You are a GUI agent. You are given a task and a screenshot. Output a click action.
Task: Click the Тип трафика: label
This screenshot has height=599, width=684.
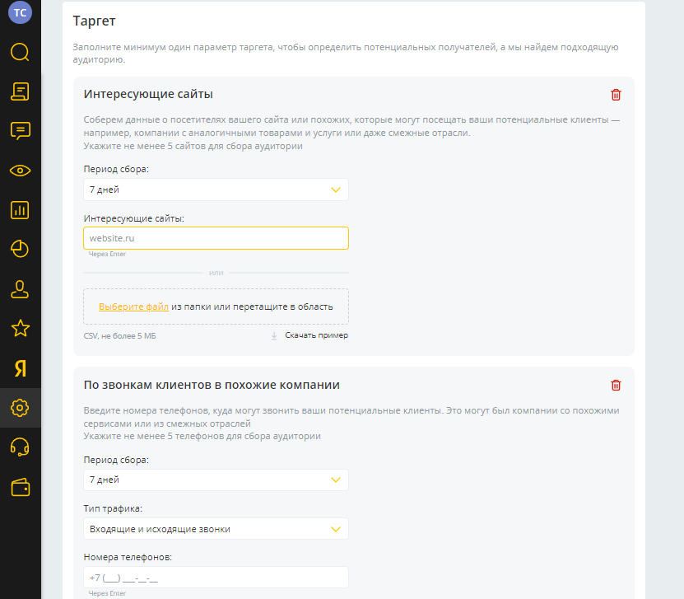pos(113,508)
